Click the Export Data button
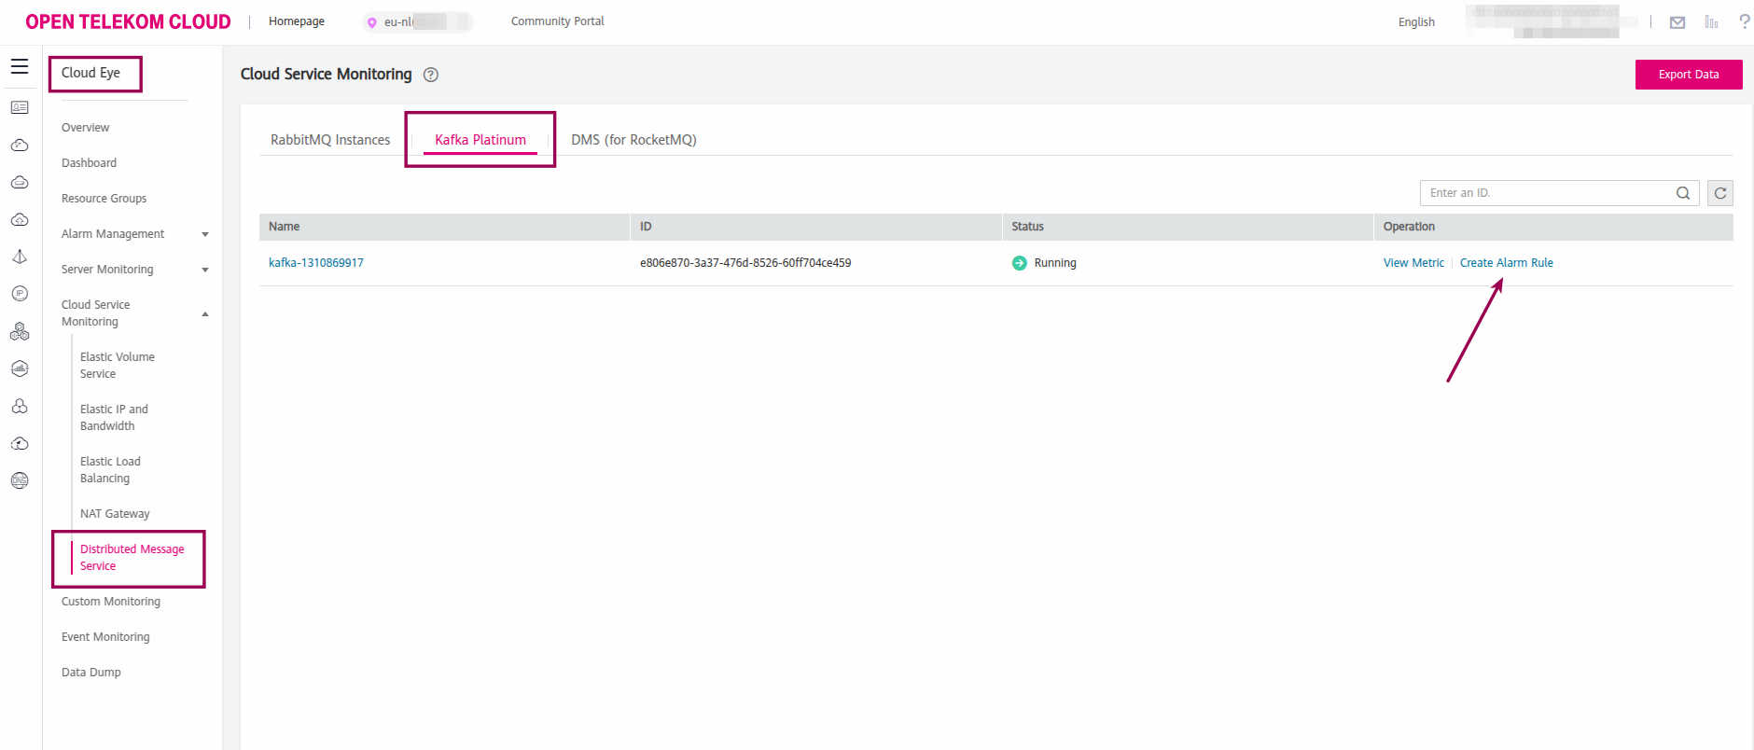 click(x=1688, y=75)
